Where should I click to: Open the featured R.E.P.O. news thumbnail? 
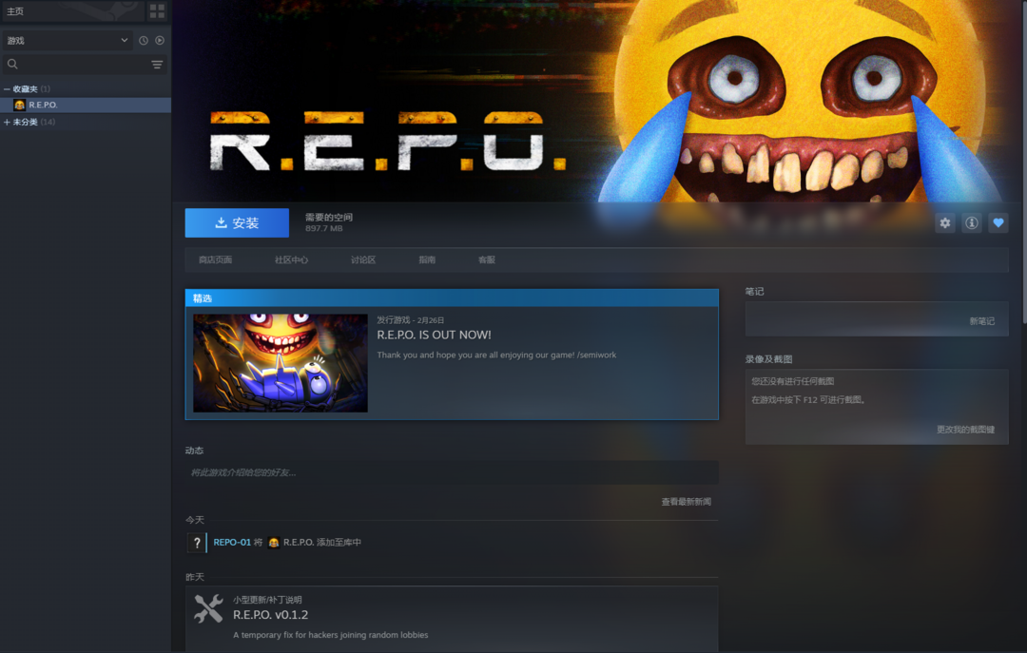pos(280,363)
